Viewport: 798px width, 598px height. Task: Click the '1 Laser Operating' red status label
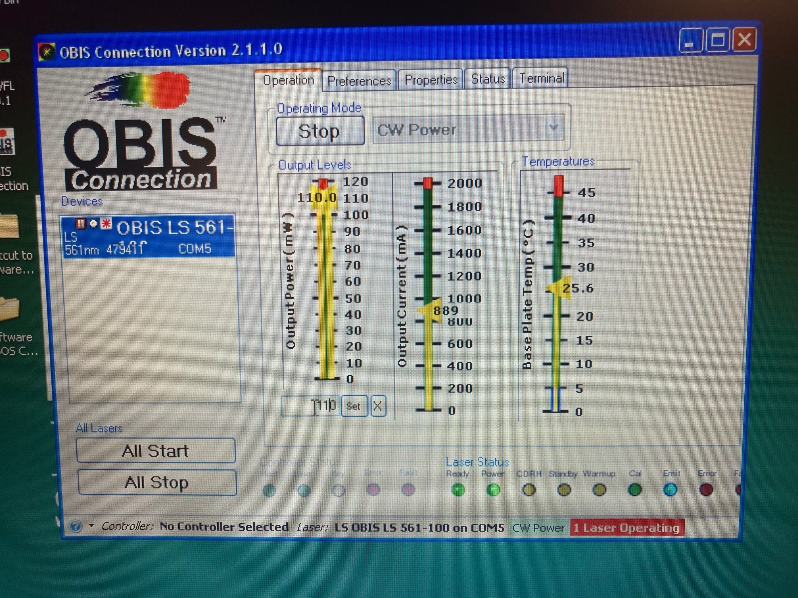[626, 528]
